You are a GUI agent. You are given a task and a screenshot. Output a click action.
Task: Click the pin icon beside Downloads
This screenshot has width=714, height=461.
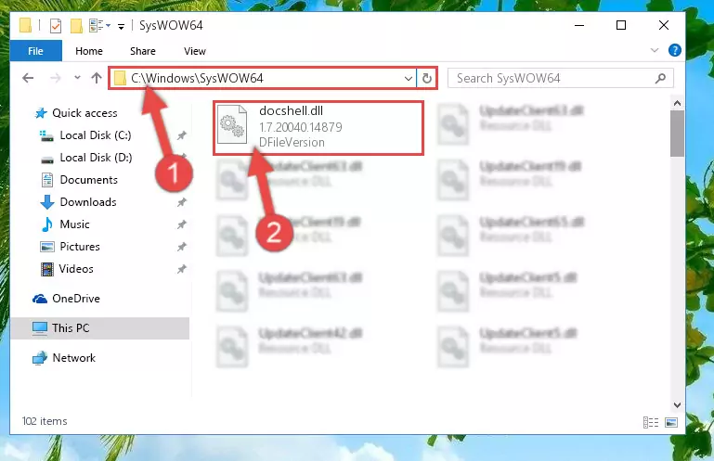tap(182, 202)
